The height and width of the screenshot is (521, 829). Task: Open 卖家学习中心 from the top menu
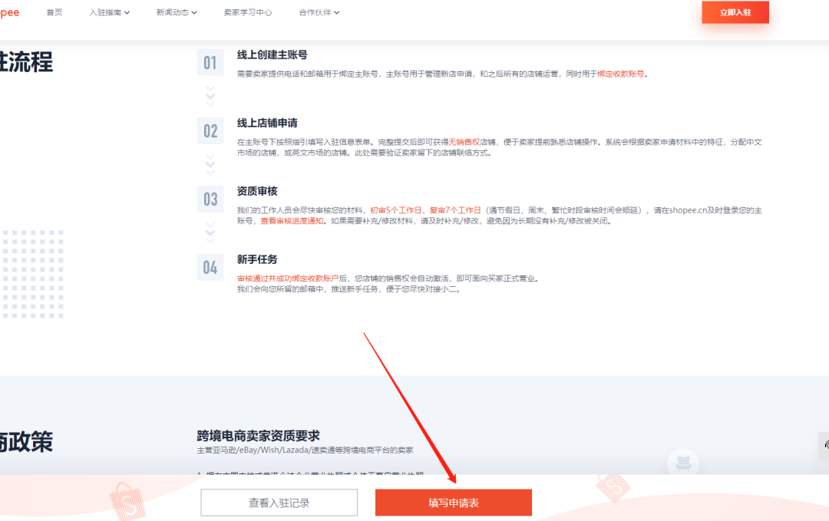point(247,12)
